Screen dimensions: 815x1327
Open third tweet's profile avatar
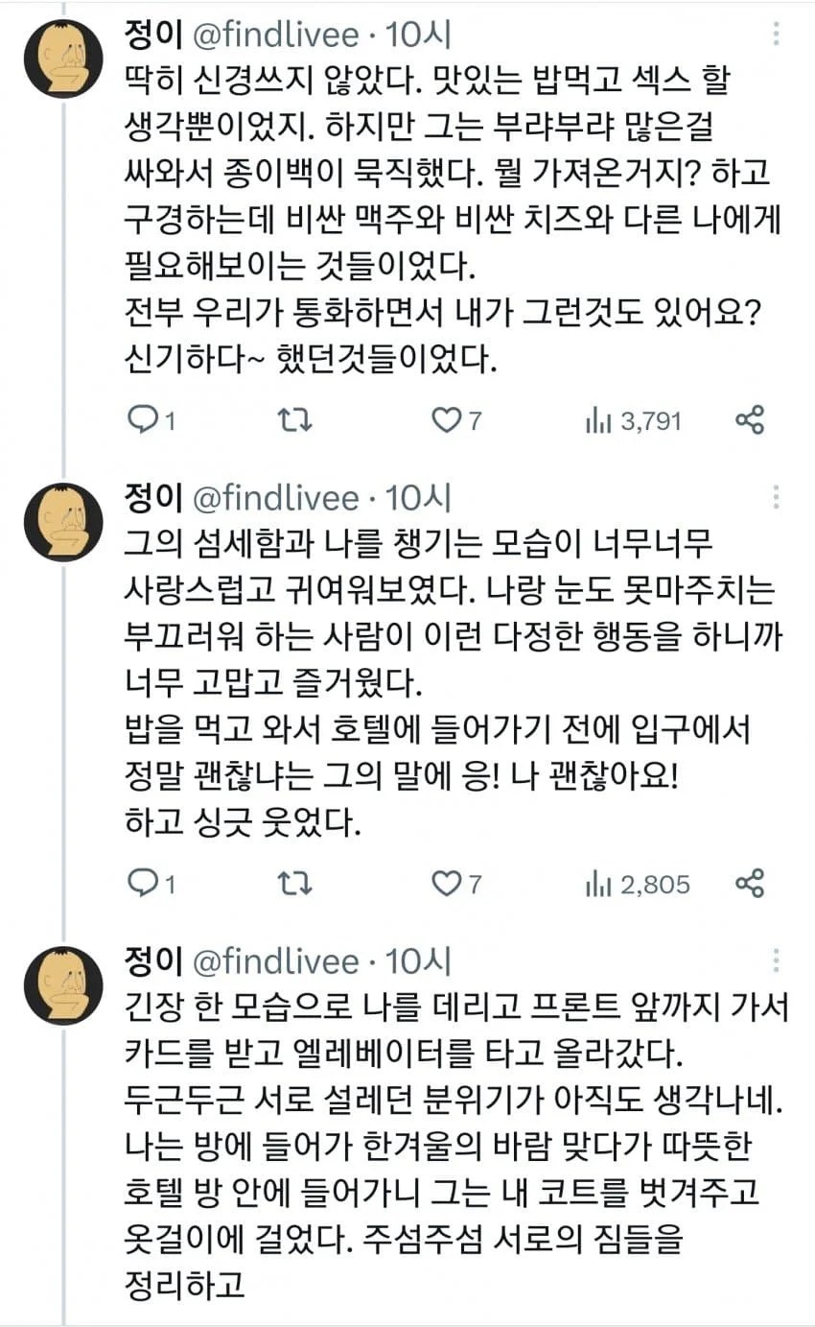(63, 985)
